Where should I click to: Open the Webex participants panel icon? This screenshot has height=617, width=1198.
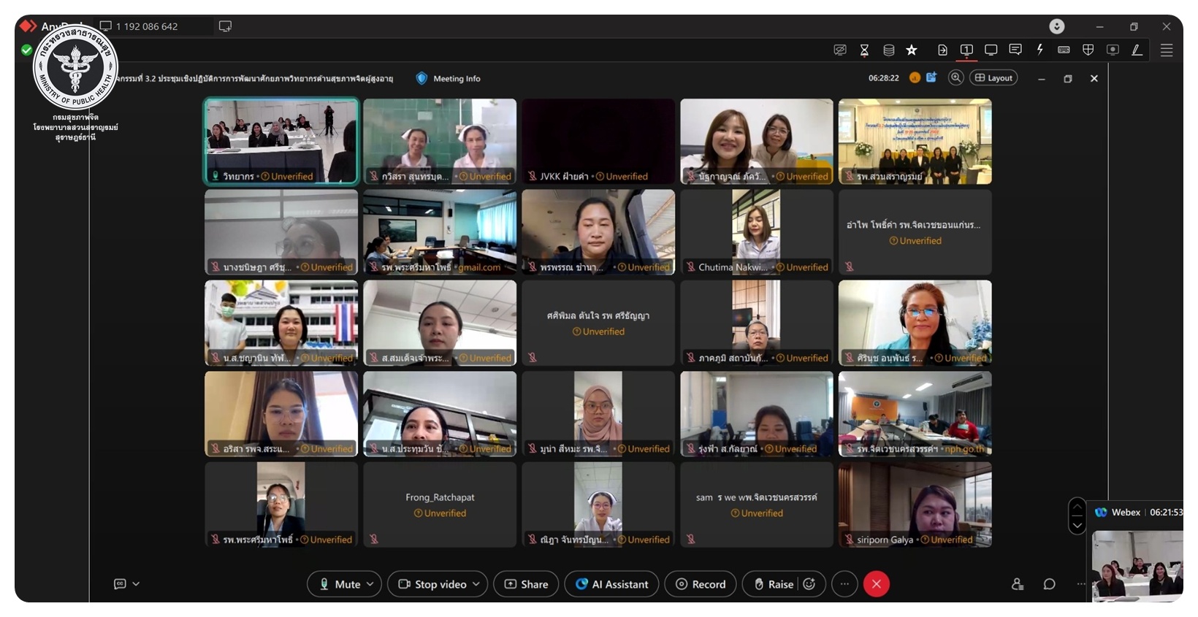(x=1018, y=584)
